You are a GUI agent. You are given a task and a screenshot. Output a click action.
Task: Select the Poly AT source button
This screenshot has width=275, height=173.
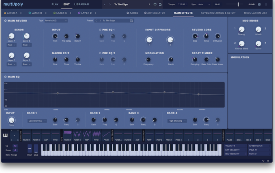[259, 150]
